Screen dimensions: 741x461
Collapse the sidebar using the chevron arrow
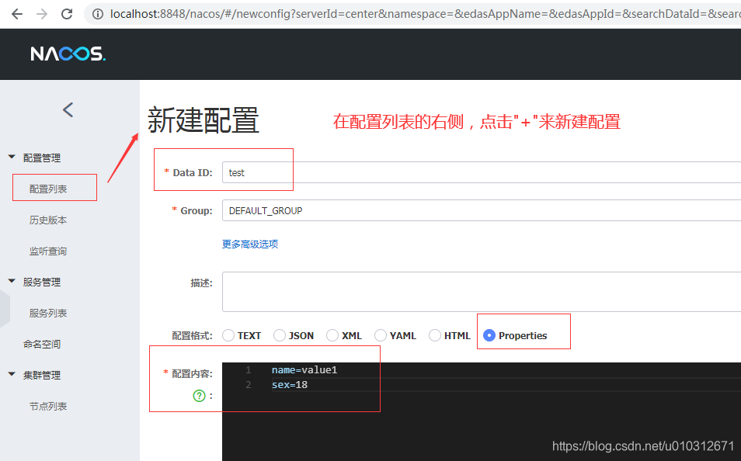coord(68,110)
